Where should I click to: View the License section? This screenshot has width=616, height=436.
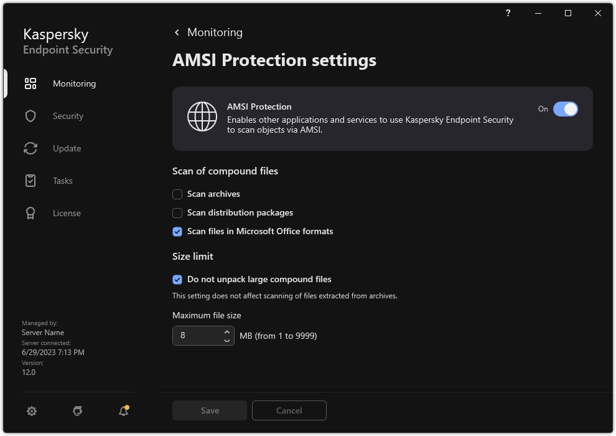[x=65, y=213]
